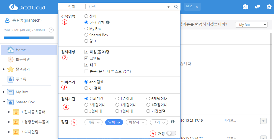Uncheck 파일(폴더)명 checkbox
The image size is (274, 139).
86,52
